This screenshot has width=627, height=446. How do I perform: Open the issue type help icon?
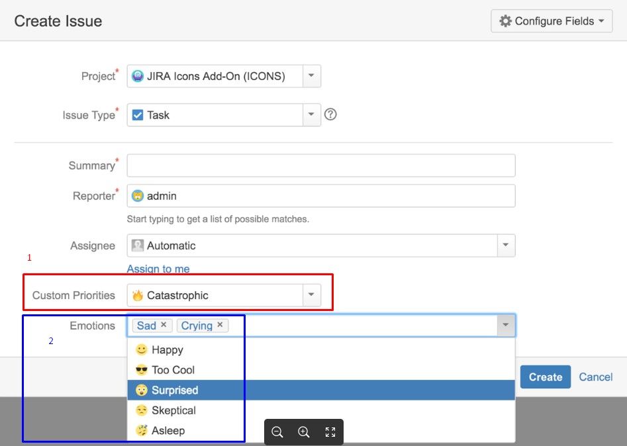coord(330,114)
